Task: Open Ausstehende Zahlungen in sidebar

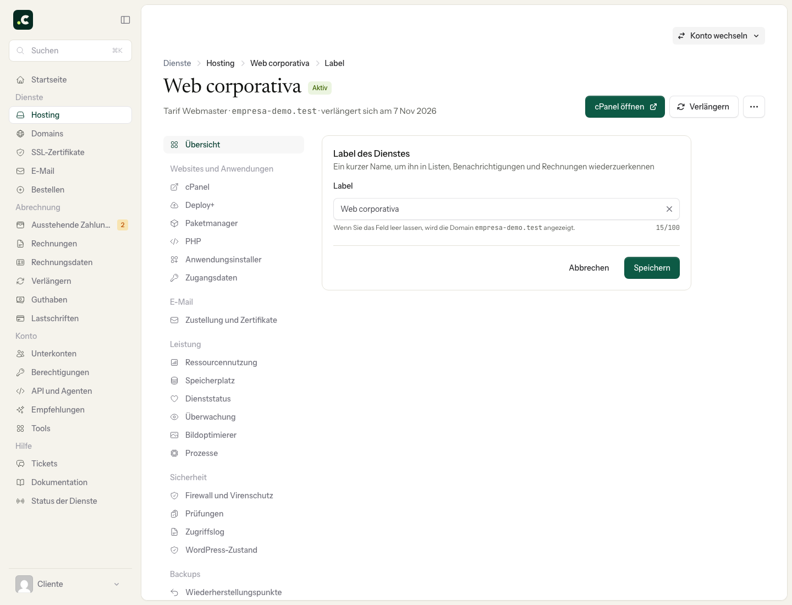Action: coord(70,225)
